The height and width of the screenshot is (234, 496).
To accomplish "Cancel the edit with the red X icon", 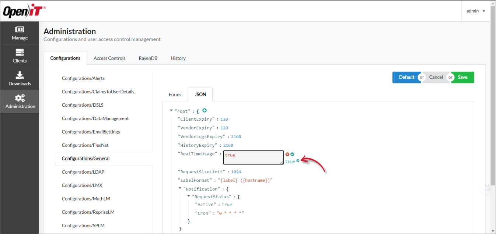I will (287, 154).
